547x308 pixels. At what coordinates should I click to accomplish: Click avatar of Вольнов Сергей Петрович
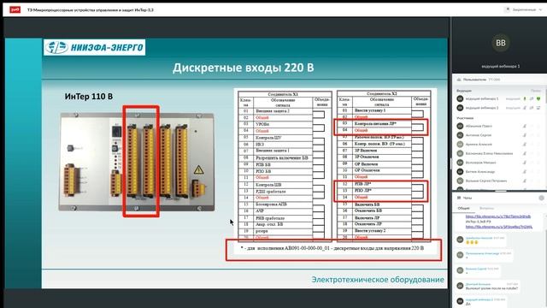(460, 181)
